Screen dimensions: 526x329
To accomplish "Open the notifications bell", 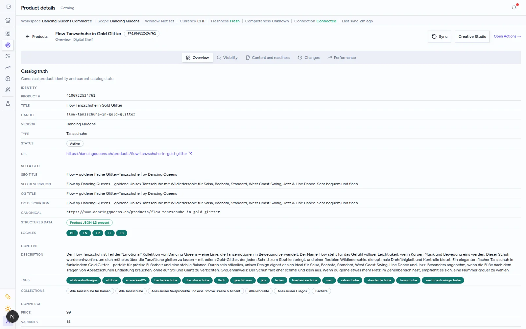I will pyautogui.click(x=514, y=8).
